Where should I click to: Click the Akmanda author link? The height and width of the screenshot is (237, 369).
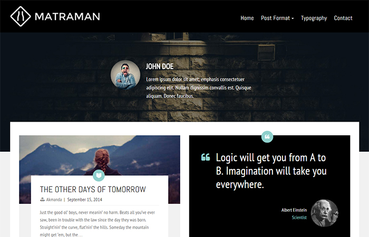tap(54, 200)
